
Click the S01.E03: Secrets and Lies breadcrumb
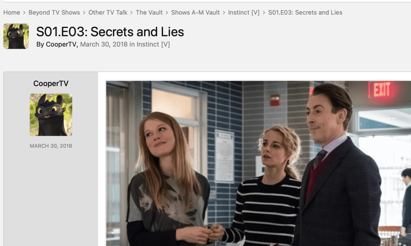click(305, 13)
